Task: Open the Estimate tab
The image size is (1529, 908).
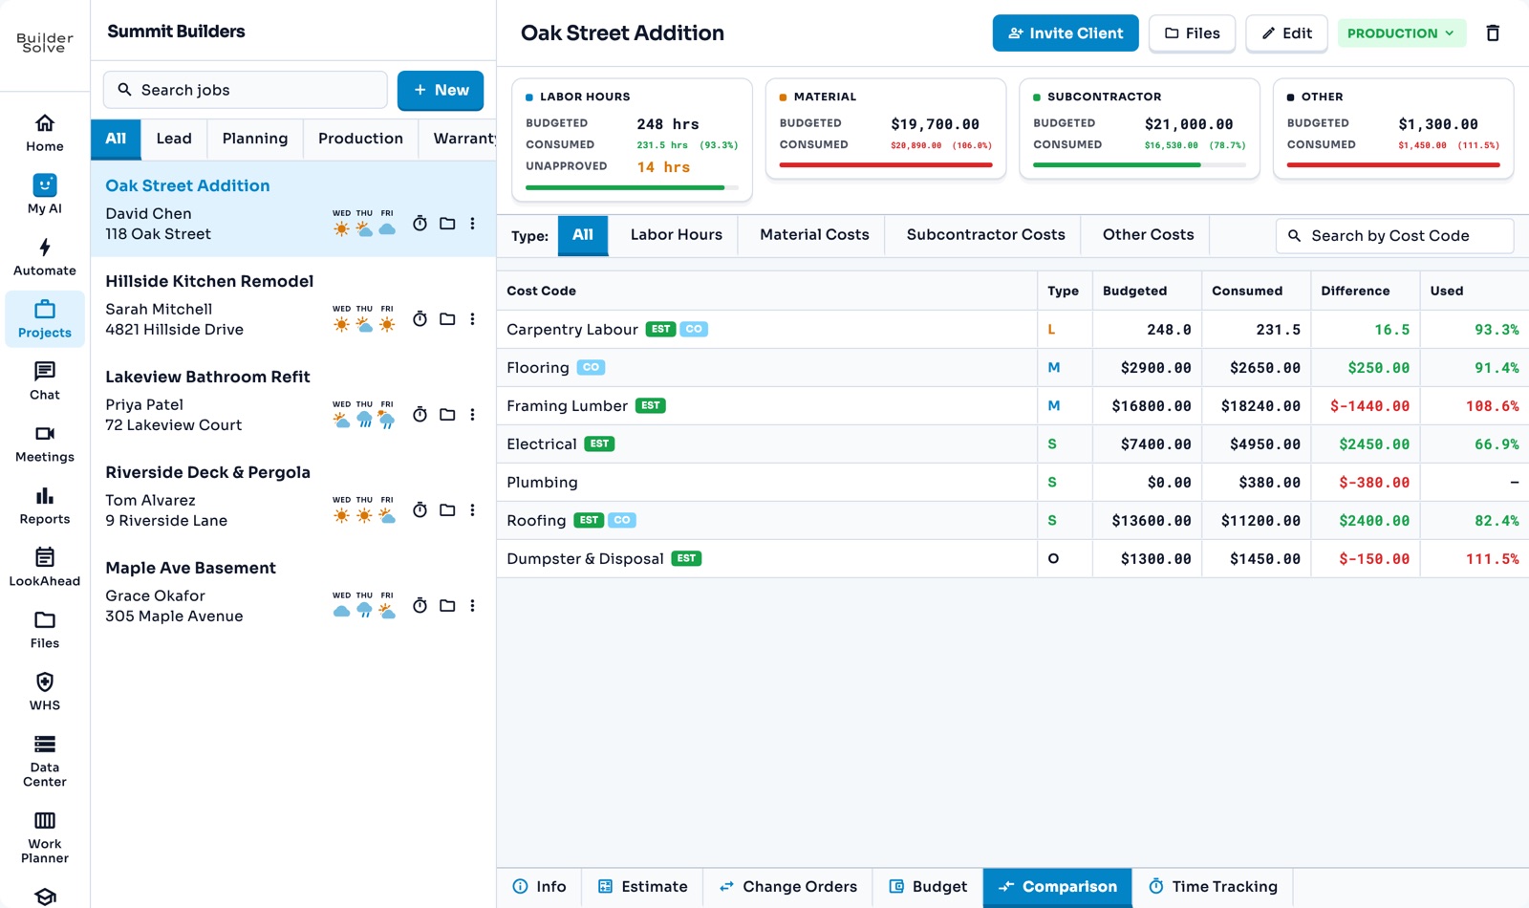Action: [643, 887]
